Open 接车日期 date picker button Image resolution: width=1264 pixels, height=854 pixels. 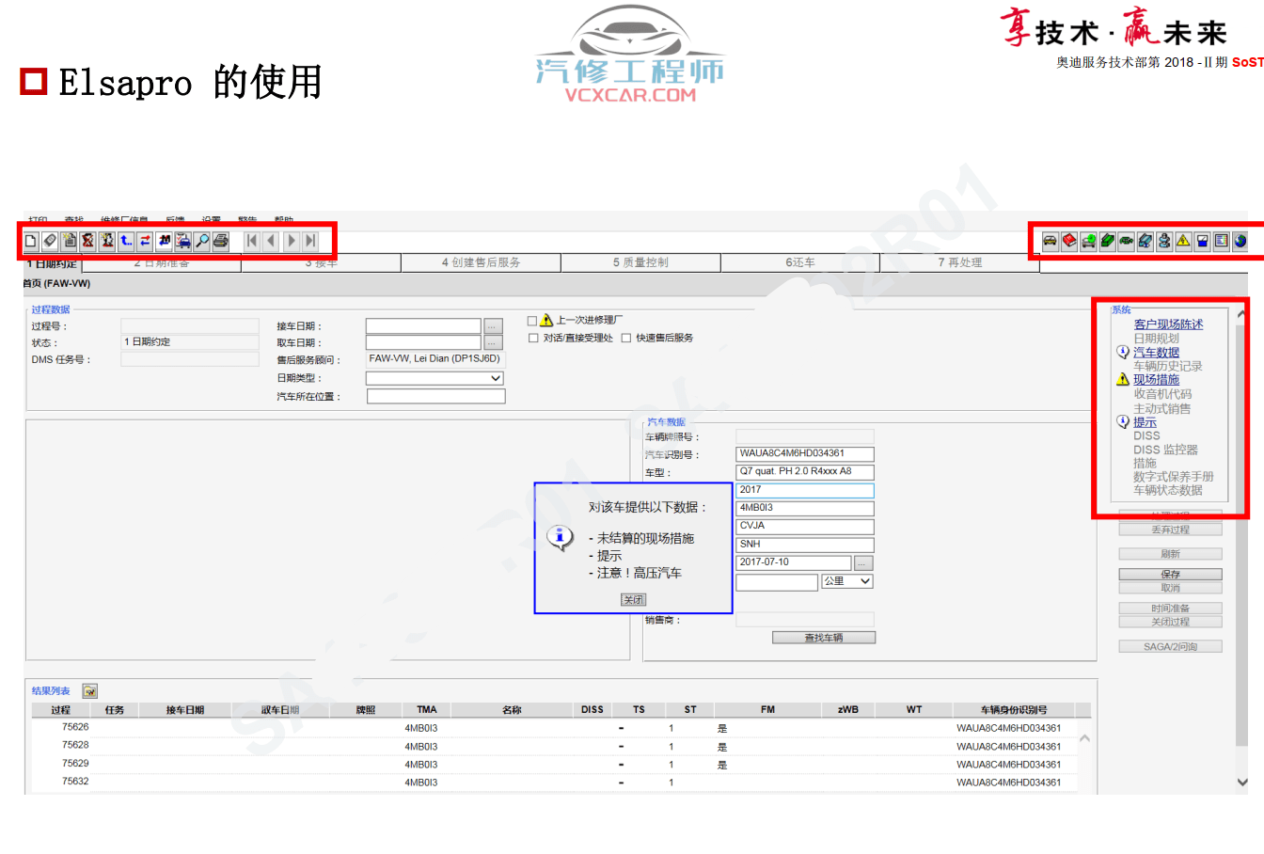(x=495, y=326)
